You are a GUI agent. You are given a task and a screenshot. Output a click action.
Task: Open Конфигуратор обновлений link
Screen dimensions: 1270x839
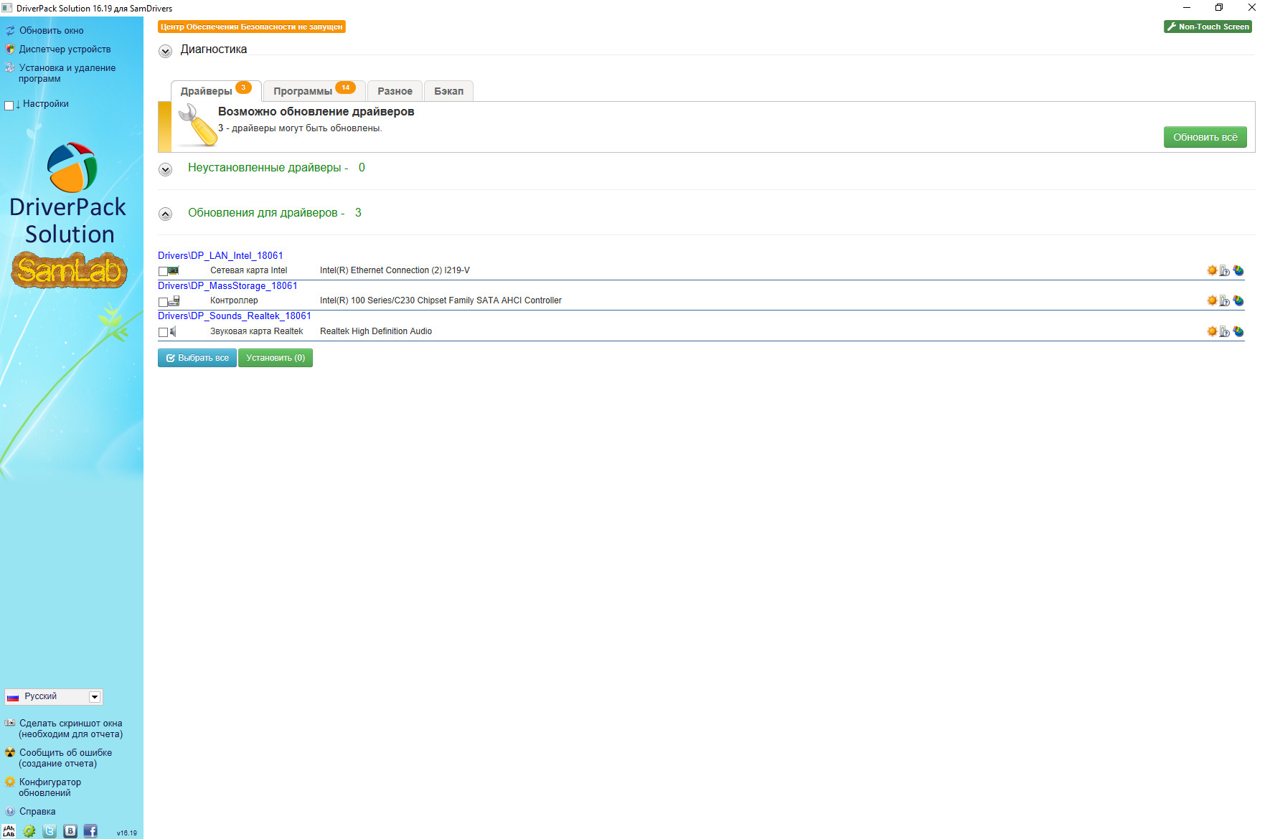tap(50, 787)
